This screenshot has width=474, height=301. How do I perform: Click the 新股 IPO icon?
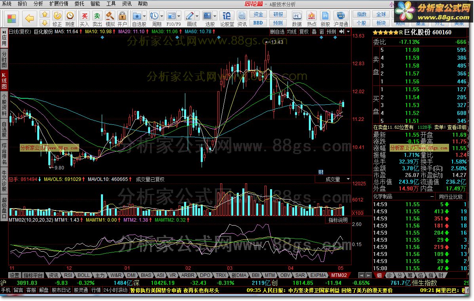pyautogui.click(x=325, y=16)
